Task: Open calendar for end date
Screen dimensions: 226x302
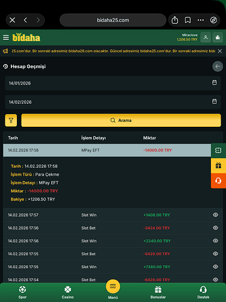Action: [x=215, y=101]
